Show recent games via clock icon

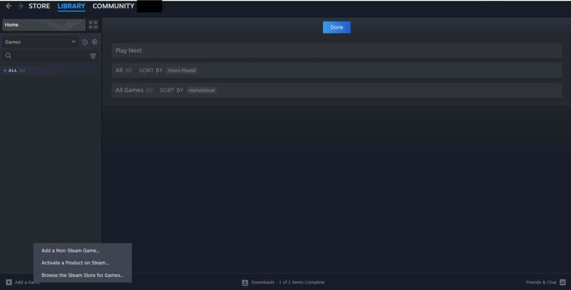pyautogui.click(x=85, y=42)
